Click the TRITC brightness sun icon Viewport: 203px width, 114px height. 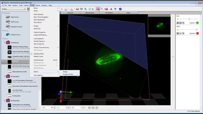click(178, 30)
